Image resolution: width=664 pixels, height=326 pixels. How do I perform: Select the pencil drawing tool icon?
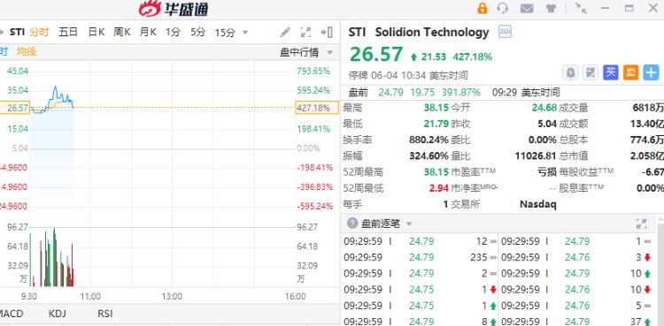pyautogui.click(x=285, y=32)
